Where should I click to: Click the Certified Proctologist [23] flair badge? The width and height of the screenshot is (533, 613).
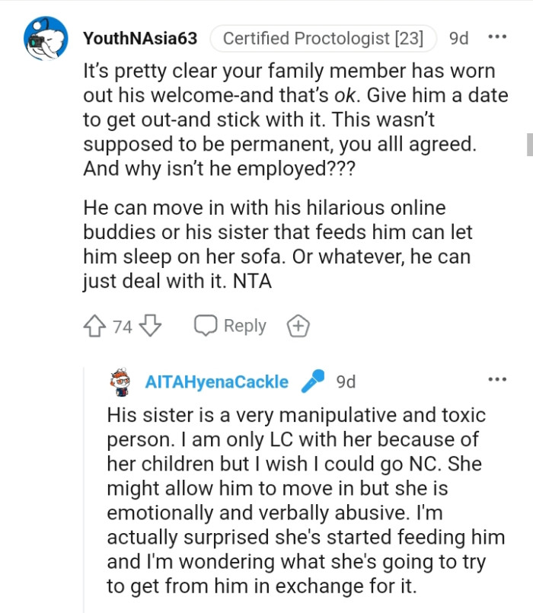coord(325,36)
